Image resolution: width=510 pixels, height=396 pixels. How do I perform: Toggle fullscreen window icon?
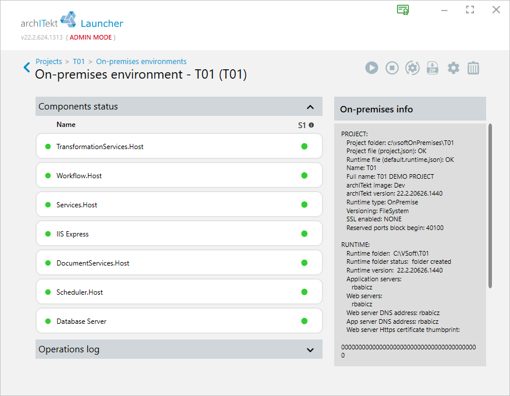(470, 10)
